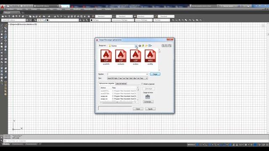Open the Dibujo menu
Screen dimensions: 269x151
[59, 9]
